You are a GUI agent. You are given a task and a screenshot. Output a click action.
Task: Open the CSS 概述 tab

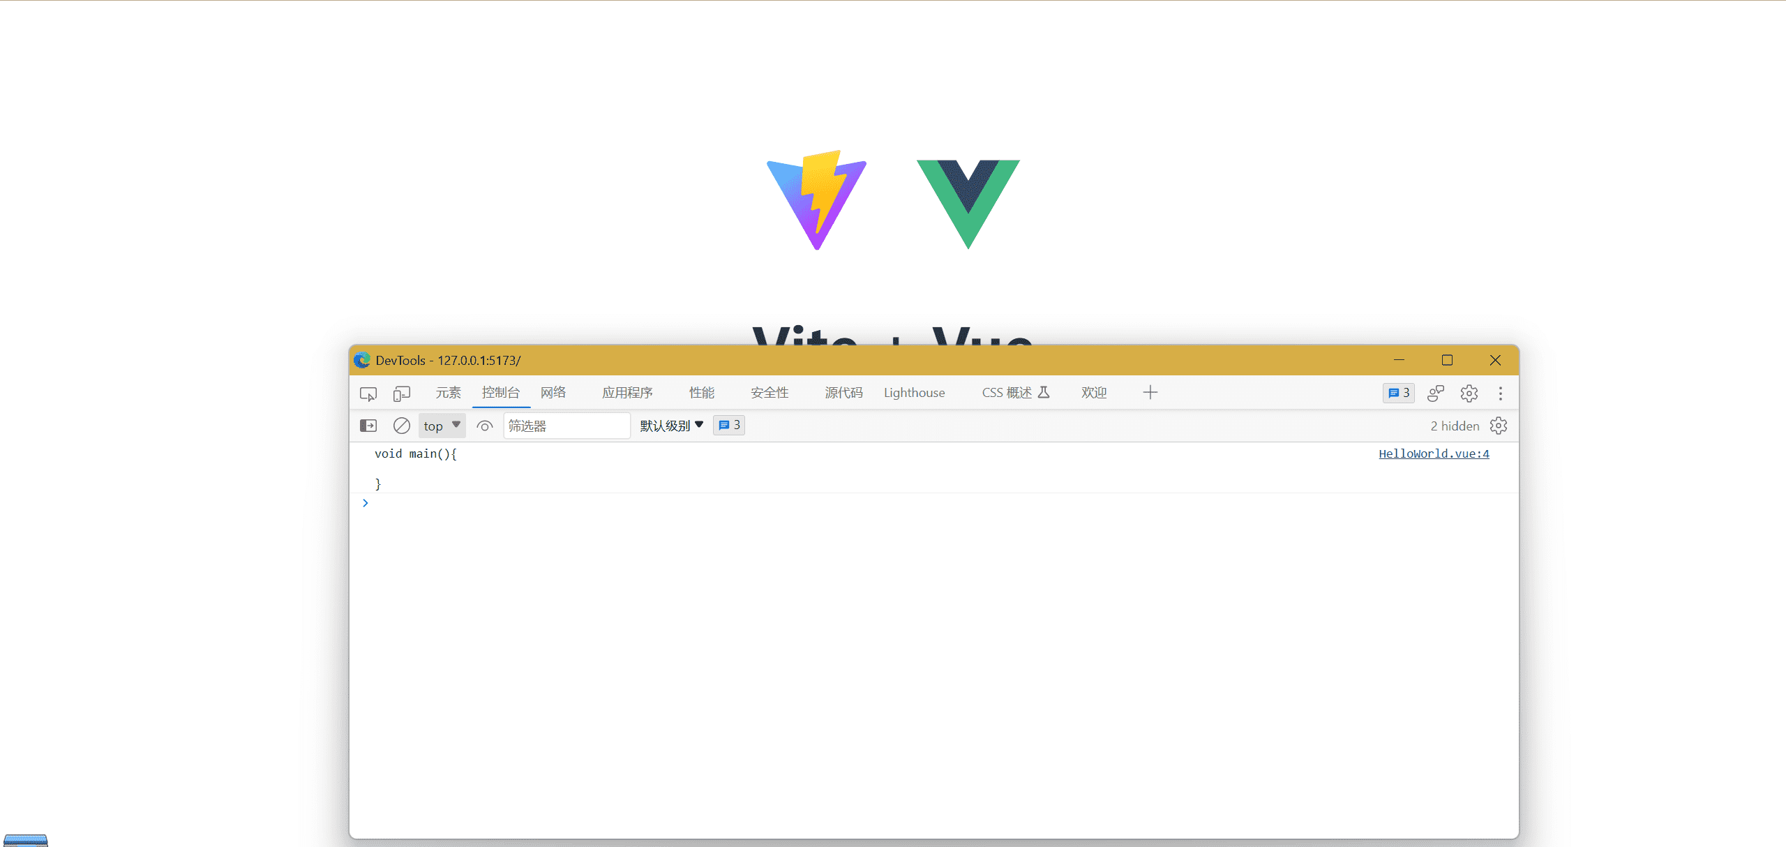(x=1015, y=393)
